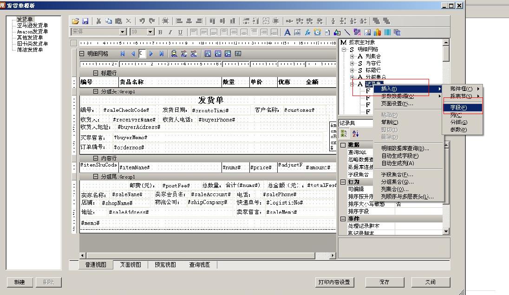Insert field box 'abl' icon

297,32
